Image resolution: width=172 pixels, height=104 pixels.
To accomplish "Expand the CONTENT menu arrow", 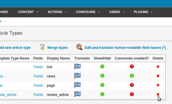I will click(x=37, y=12).
